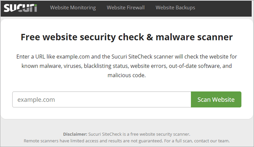Follow 'contact our team' text in disclaimer
Viewport: 254px width, 147px height.
(x=212, y=141)
